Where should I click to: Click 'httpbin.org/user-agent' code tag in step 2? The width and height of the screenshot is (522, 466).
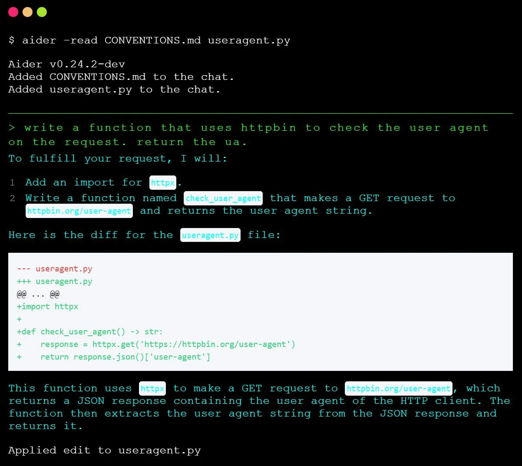(79, 211)
